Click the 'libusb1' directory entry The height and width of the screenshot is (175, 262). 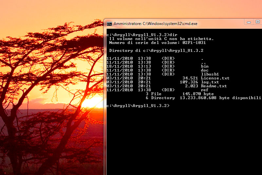coord(210,74)
